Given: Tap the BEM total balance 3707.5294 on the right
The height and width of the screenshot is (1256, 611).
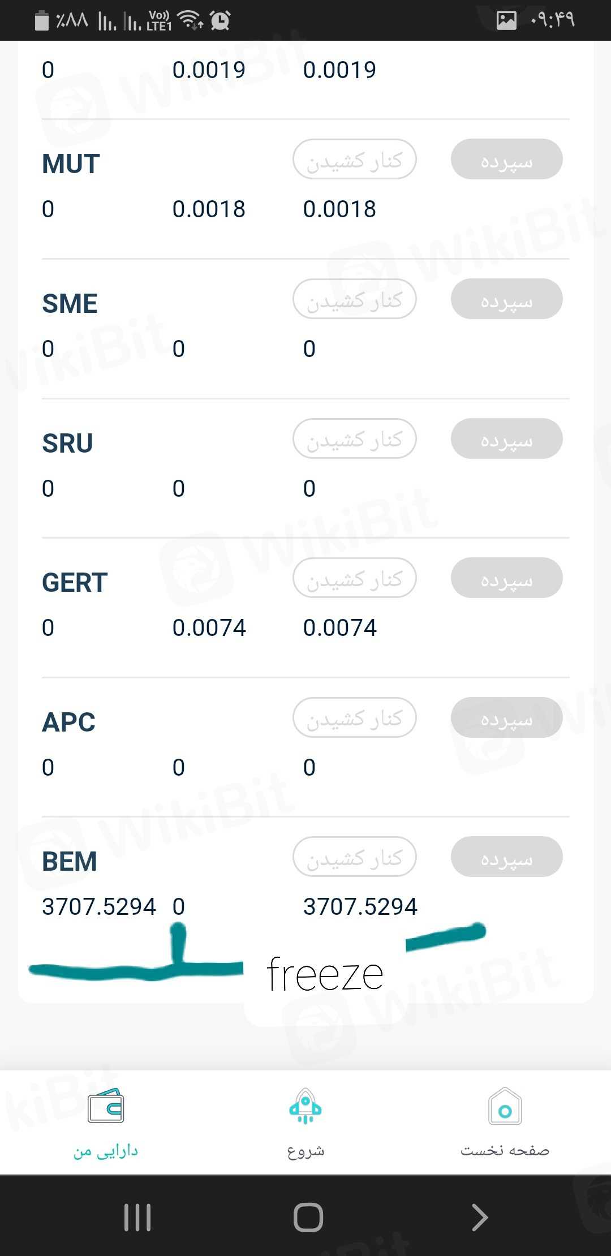Looking at the screenshot, I should [x=360, y=906].
